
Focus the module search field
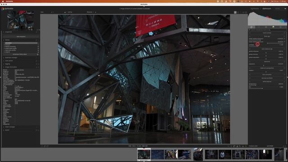click(267, 30)
